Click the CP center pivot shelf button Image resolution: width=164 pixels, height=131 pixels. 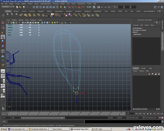(47, 15)
